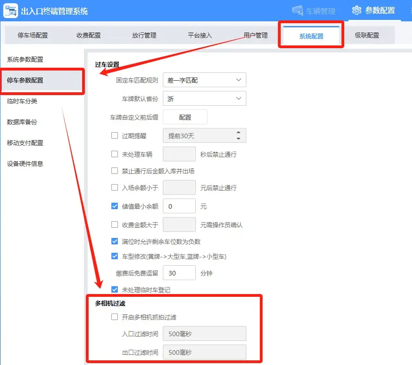This screenshot has height=365, width=412.
Task: Click the app logo icon in title bar
Action: [x=11, y=11]
